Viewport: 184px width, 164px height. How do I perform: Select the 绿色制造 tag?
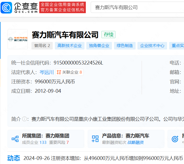pos(125,46)
